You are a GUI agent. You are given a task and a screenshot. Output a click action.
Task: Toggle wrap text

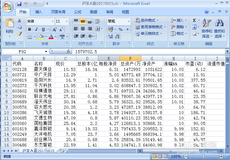coord(97,21)
